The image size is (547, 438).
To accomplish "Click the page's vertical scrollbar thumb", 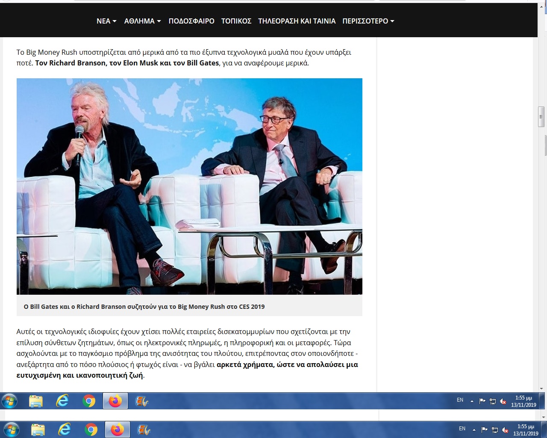I will (x=541, y=116).
